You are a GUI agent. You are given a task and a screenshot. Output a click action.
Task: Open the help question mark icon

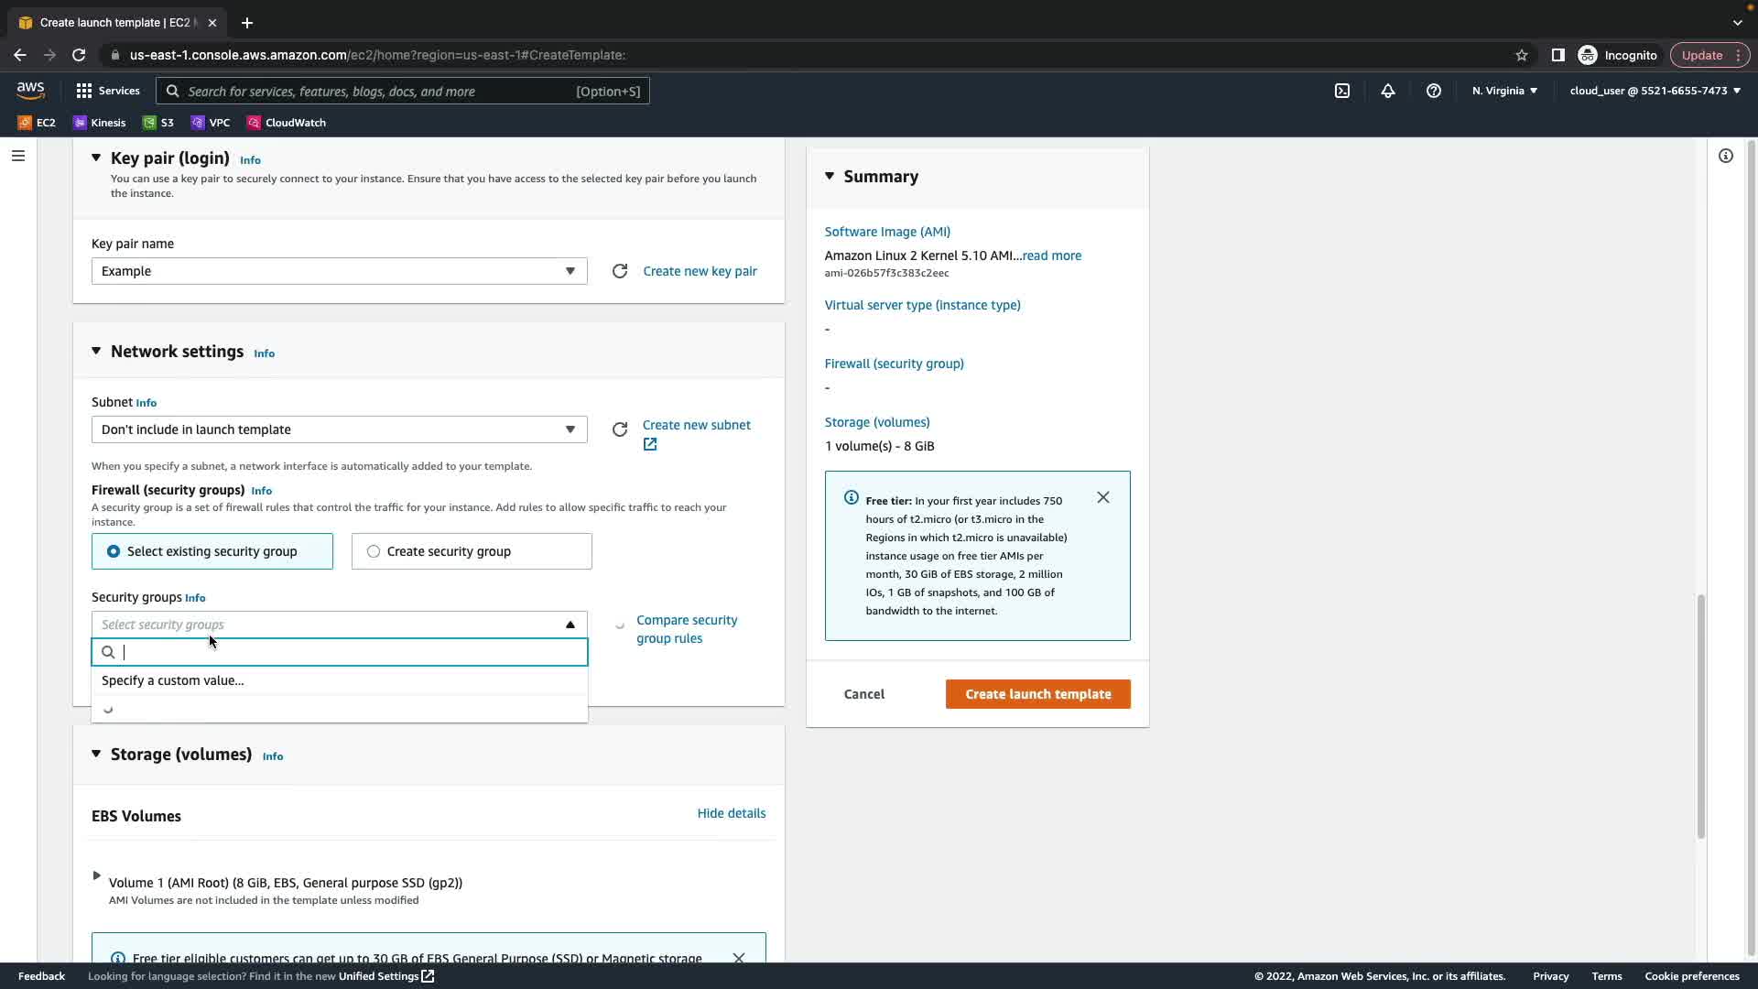click(1434, 91)
